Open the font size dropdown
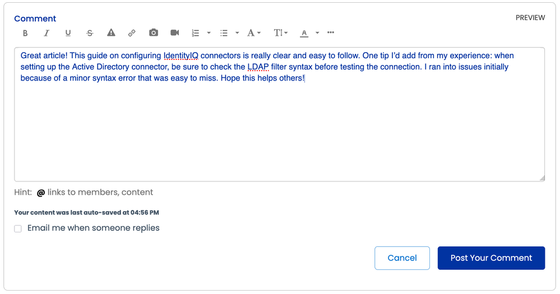The width and height of the screenshot is (560, 294). click(280, 33)
